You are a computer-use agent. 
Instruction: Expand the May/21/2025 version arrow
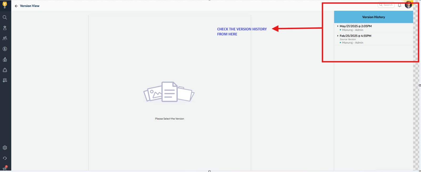338,26
